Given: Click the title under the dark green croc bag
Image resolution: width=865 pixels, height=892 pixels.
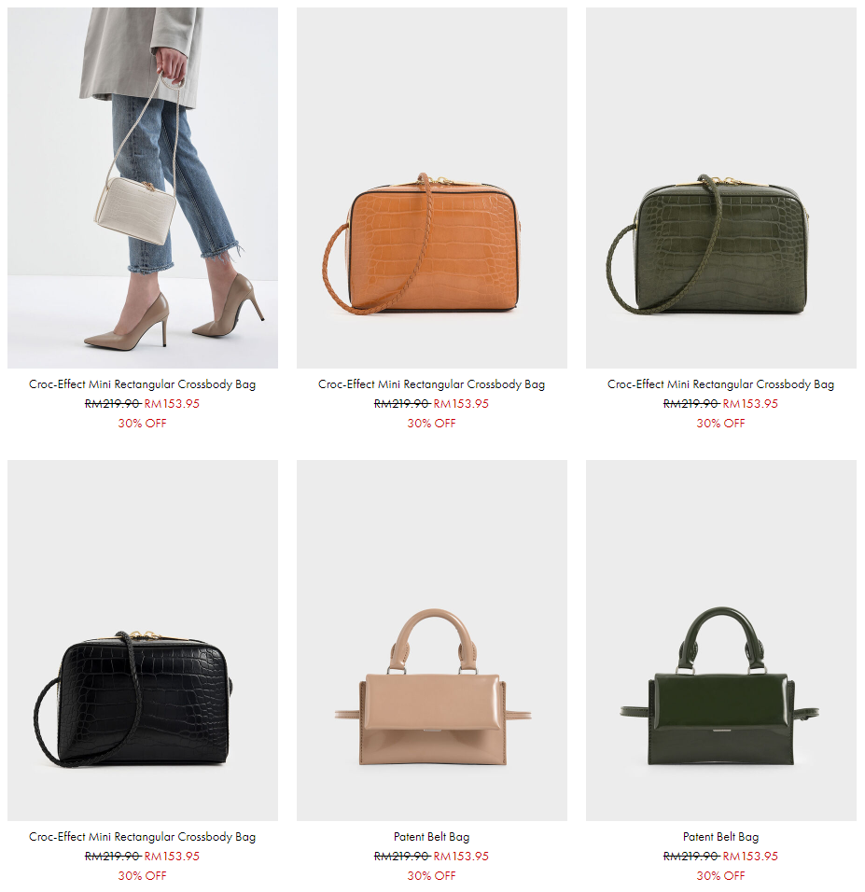Looking at the screenshot, I should point(720,384).
